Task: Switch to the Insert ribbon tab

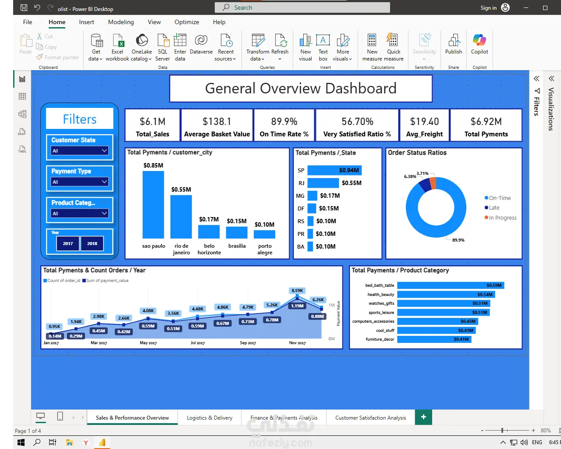Action: point(86,22)
